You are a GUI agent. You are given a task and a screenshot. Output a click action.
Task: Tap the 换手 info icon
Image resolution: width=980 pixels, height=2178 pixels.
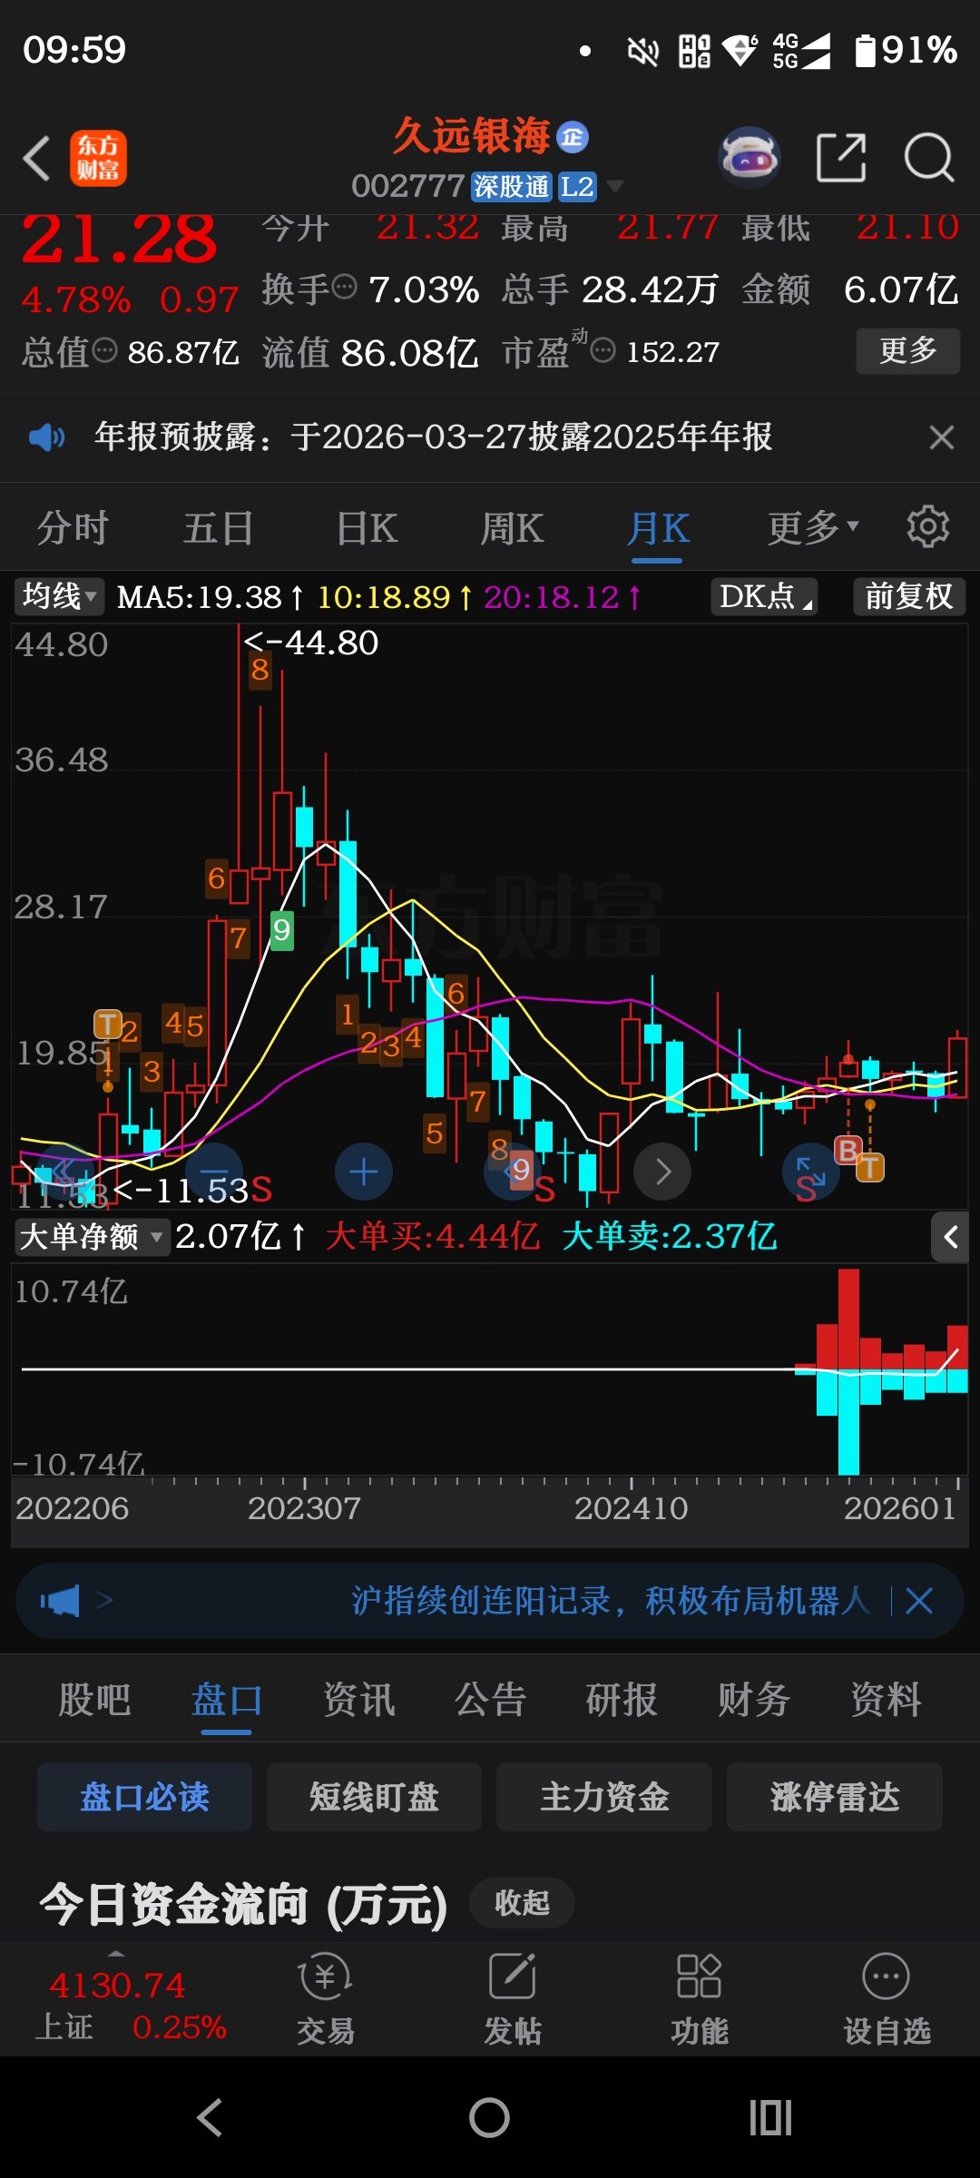(345, 288)
